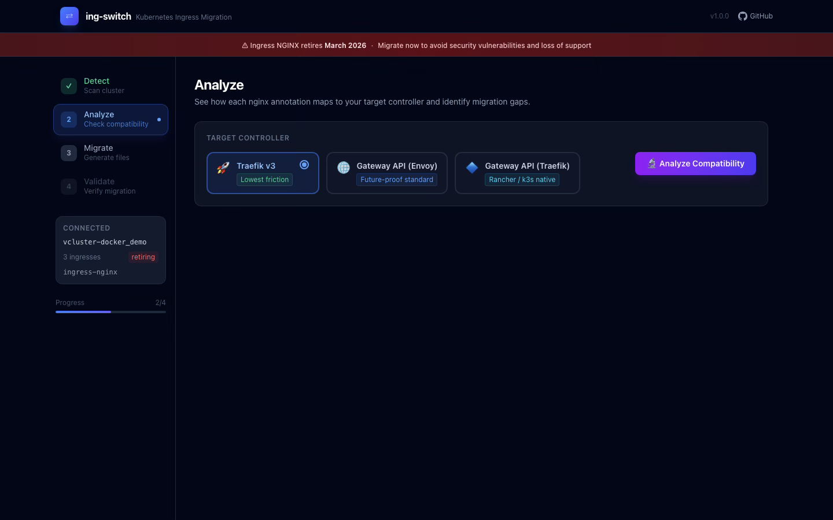The image size is (833, 520).
Task: Open the GitHub link in header
Action: click(755, 16)
